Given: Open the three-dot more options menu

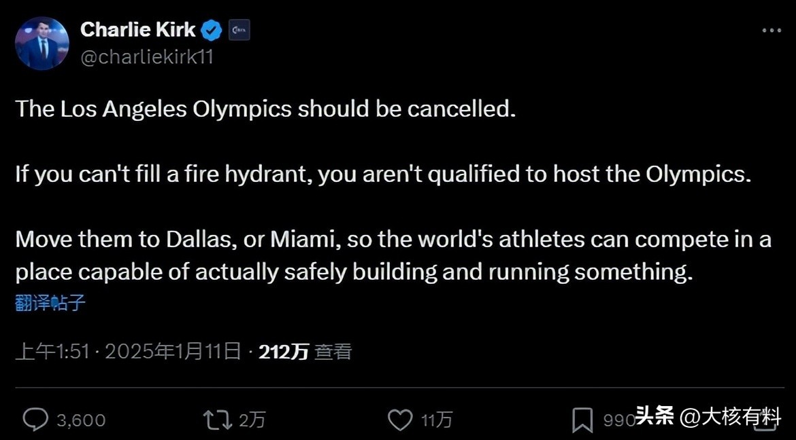Looking at the screenshot, I should 771,31.
